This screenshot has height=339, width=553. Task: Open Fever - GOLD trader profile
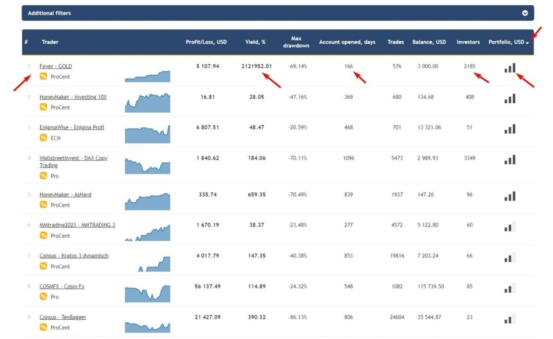(x=56, y=66)
